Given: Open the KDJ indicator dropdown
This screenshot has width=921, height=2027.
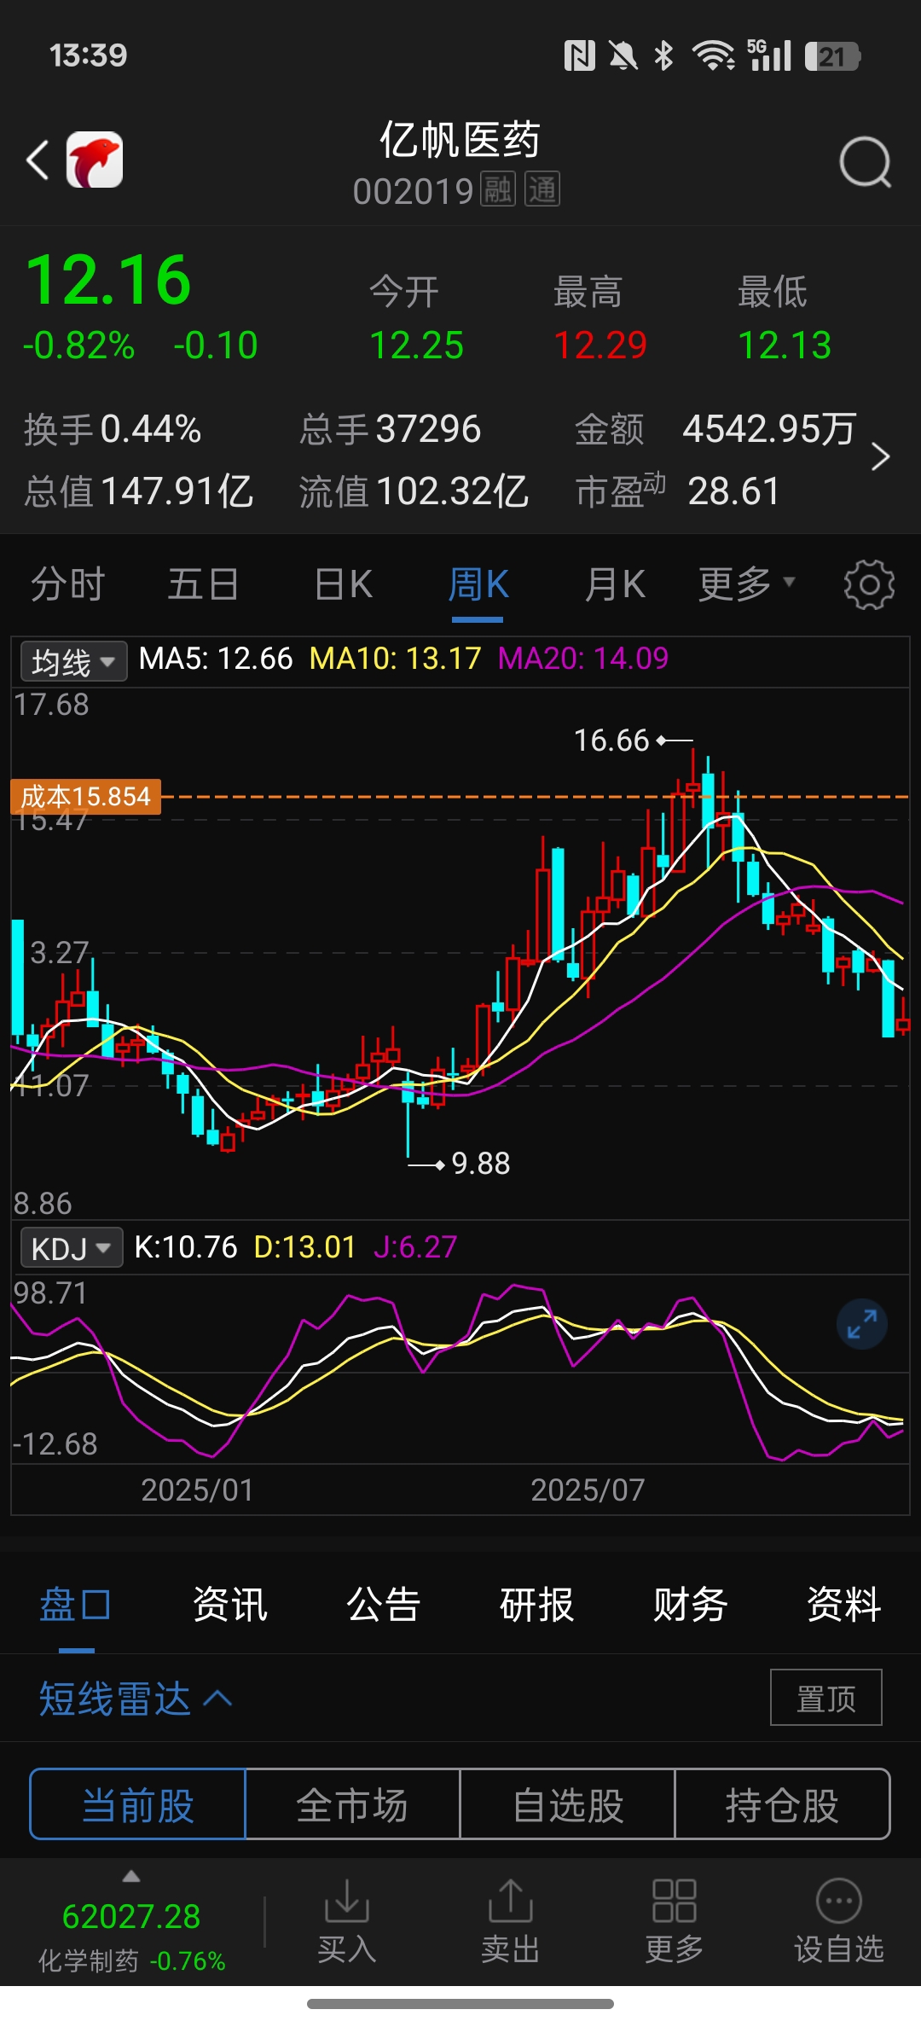Looking at the screenshot, I should [x=72, y=1248].
